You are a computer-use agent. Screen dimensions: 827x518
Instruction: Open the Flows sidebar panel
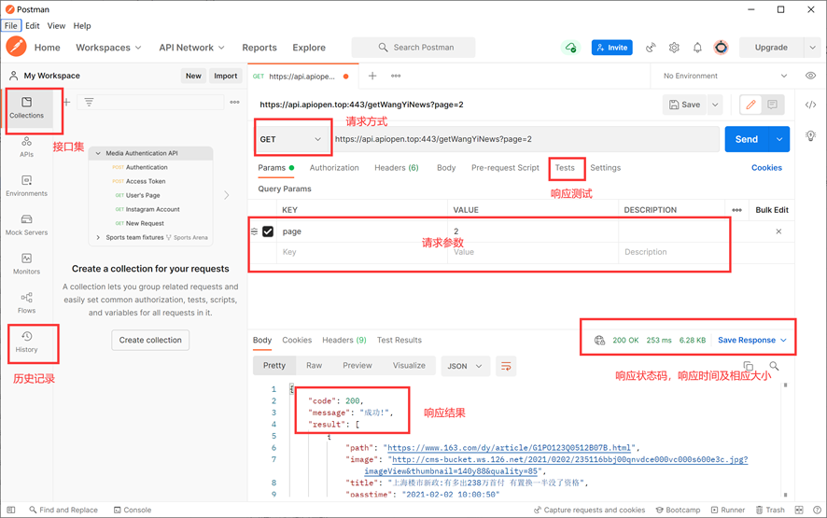[26, 302]
